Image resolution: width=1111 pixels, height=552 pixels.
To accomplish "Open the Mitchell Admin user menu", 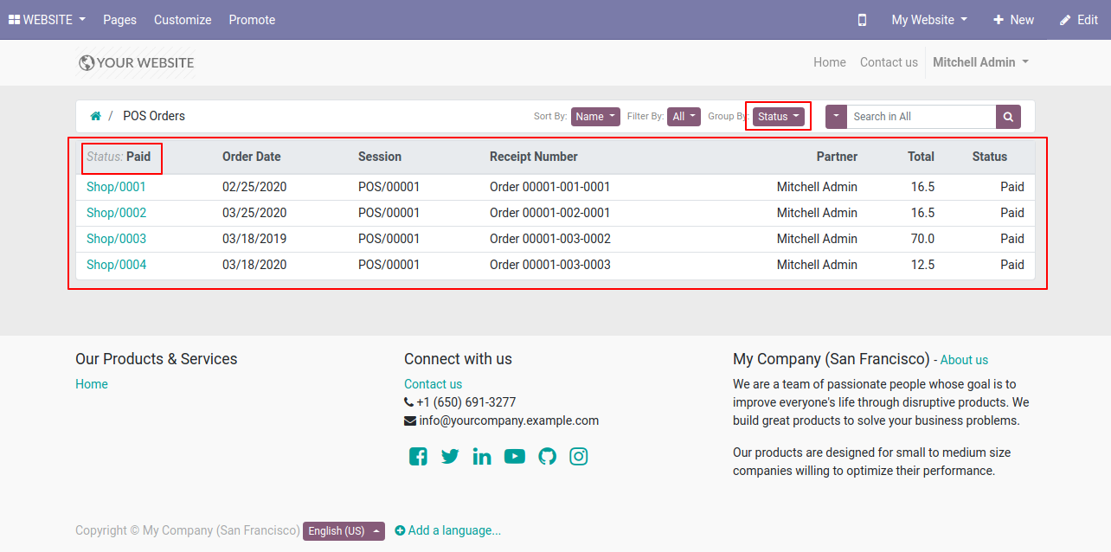I will 980,62.
